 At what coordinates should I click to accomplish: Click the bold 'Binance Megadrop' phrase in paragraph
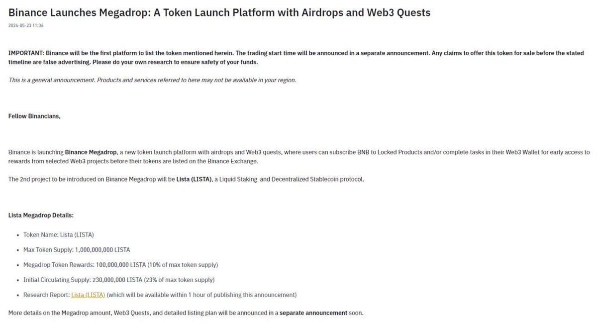(91, 152)
